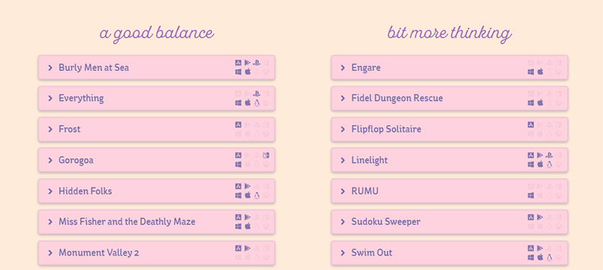603x270 pixels.
Task: Click the App Store icon on Frost
Action: tap(238, 125)
